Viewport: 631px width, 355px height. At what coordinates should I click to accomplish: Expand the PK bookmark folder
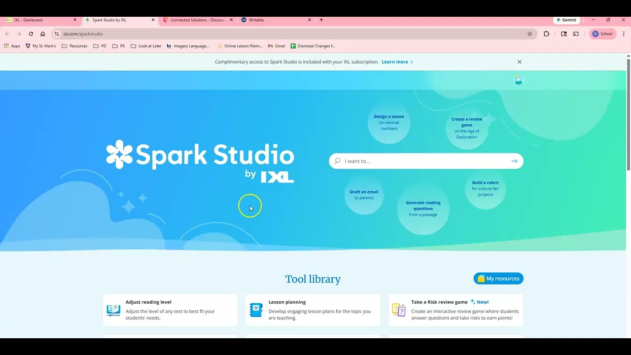pos(119,46)
